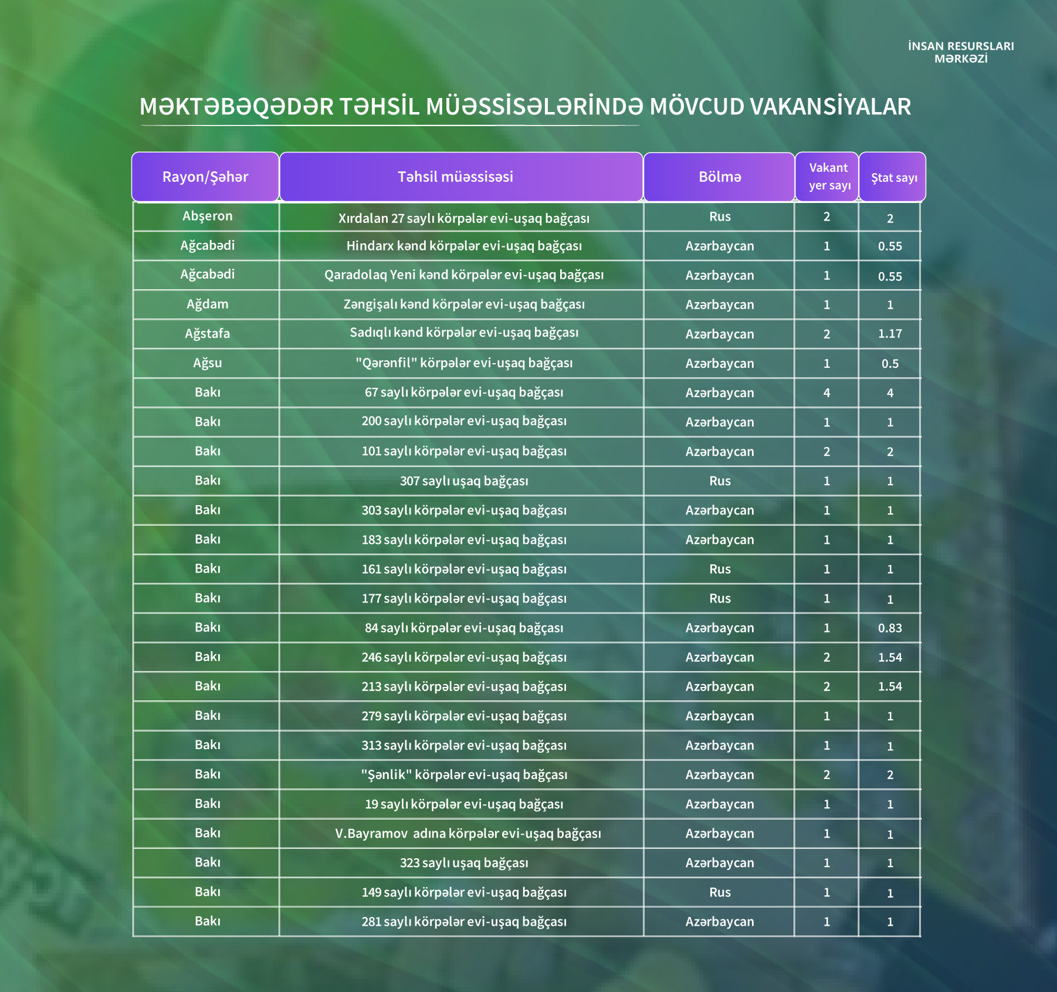Select the 84 saylı körpələr evi entry
Viewport: 1057px width, 992px height.
click(x=464, y=628)
